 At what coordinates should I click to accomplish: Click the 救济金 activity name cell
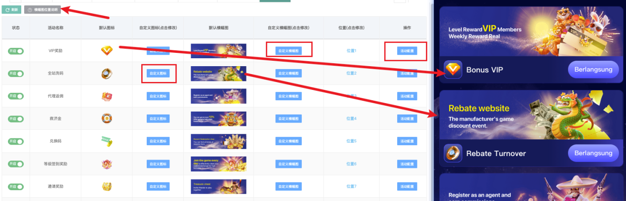pyautogui.click(x=55, y=119)
